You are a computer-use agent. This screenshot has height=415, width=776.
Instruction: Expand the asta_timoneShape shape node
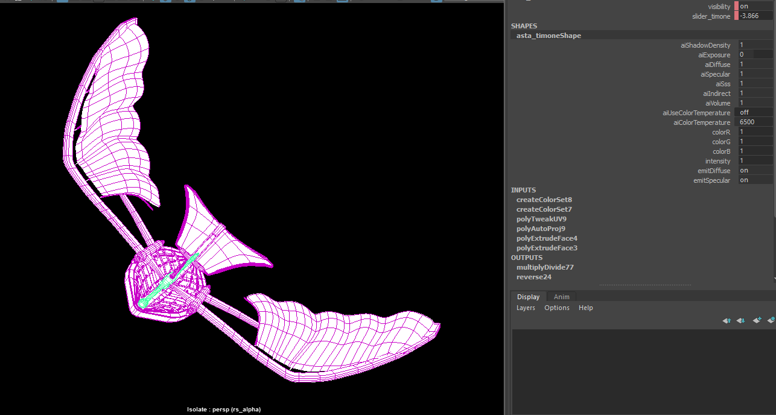[x=549, y=36]
